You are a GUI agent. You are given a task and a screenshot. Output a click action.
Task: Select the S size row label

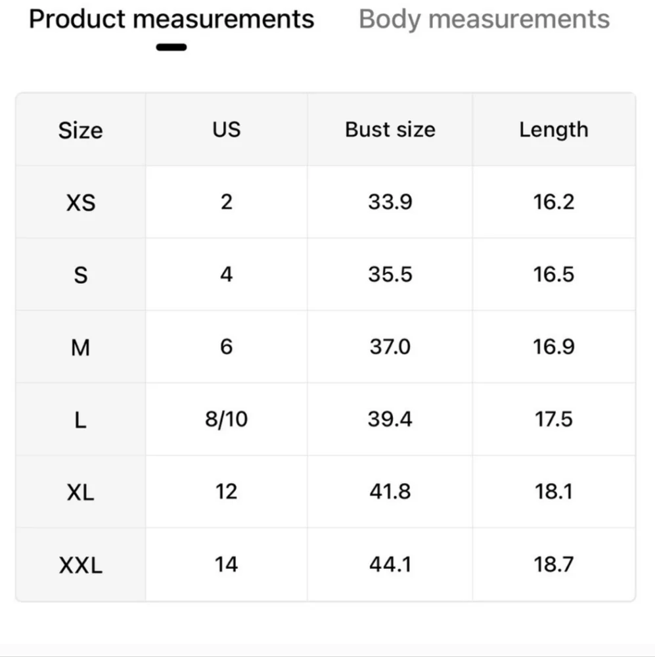click(80, 275)
